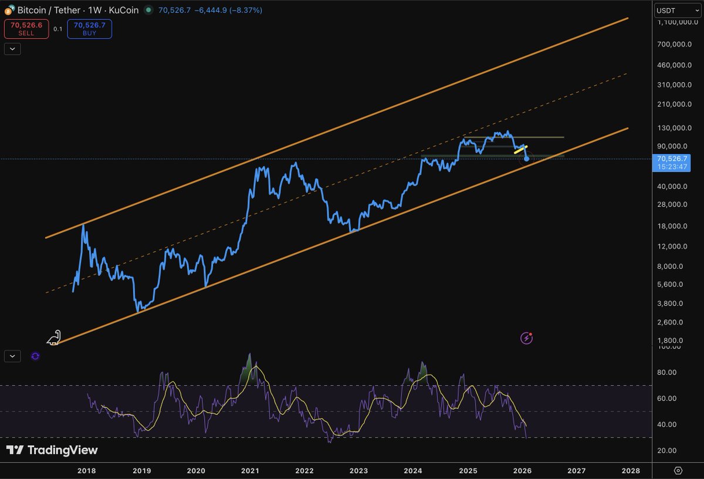
Task: Click the 2023 label on the time axis
Action: coord(358,471)
